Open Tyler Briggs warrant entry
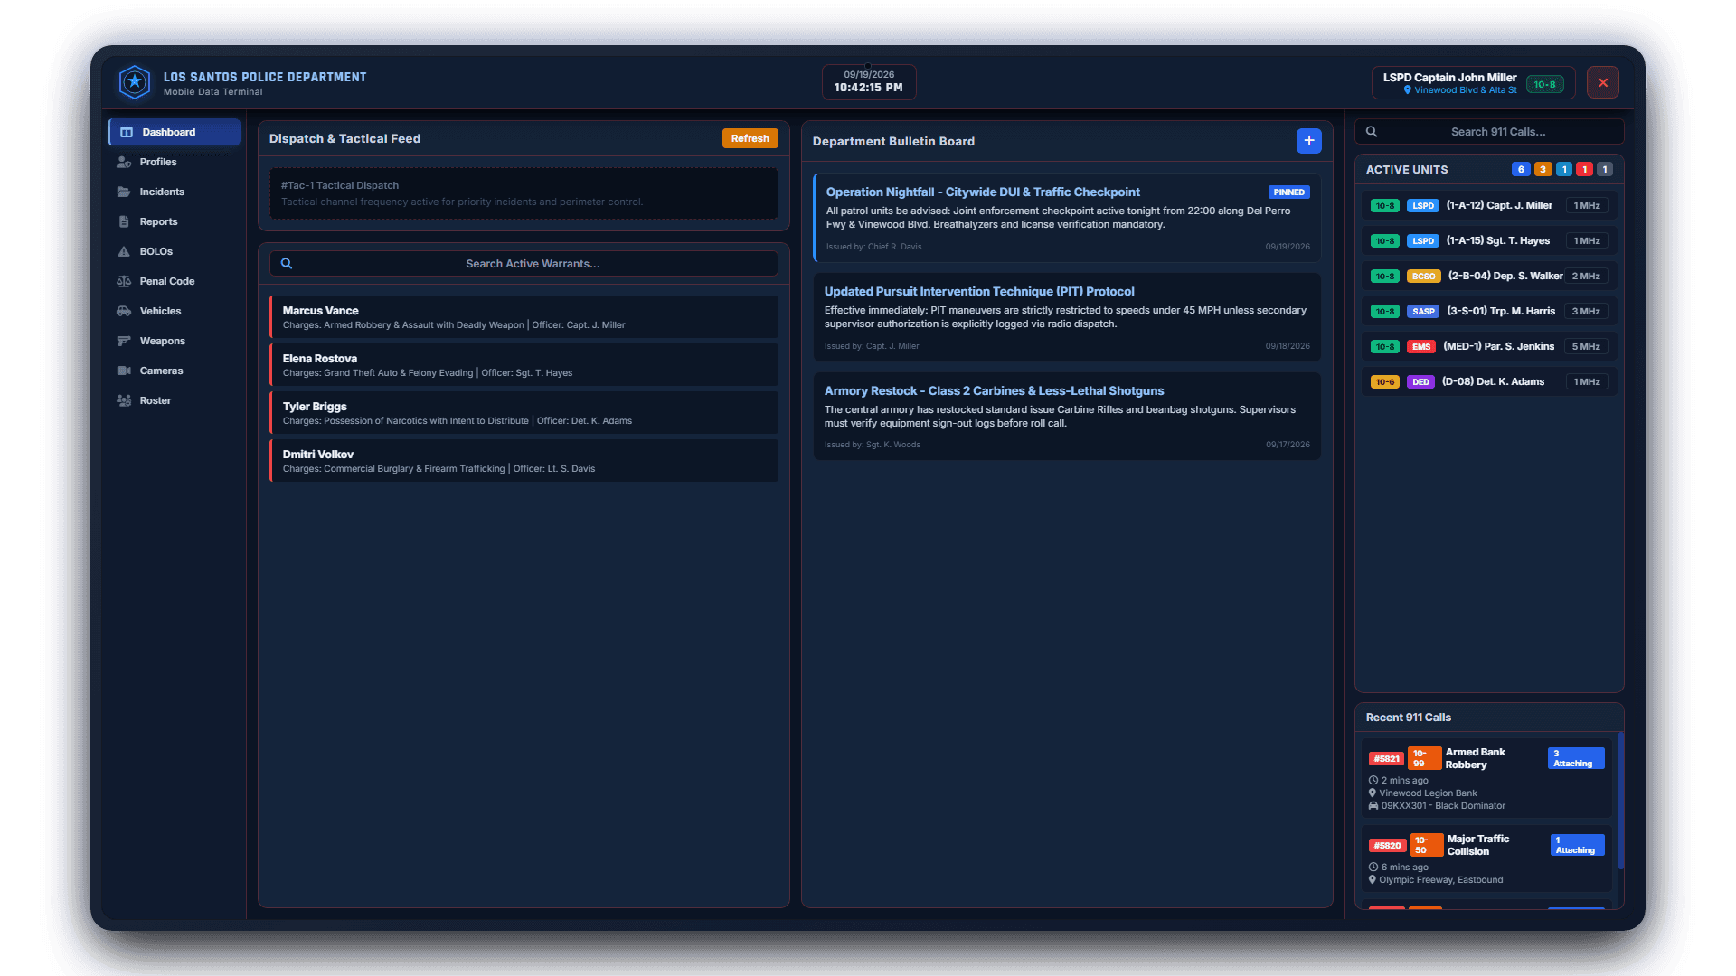 (524, 413)
